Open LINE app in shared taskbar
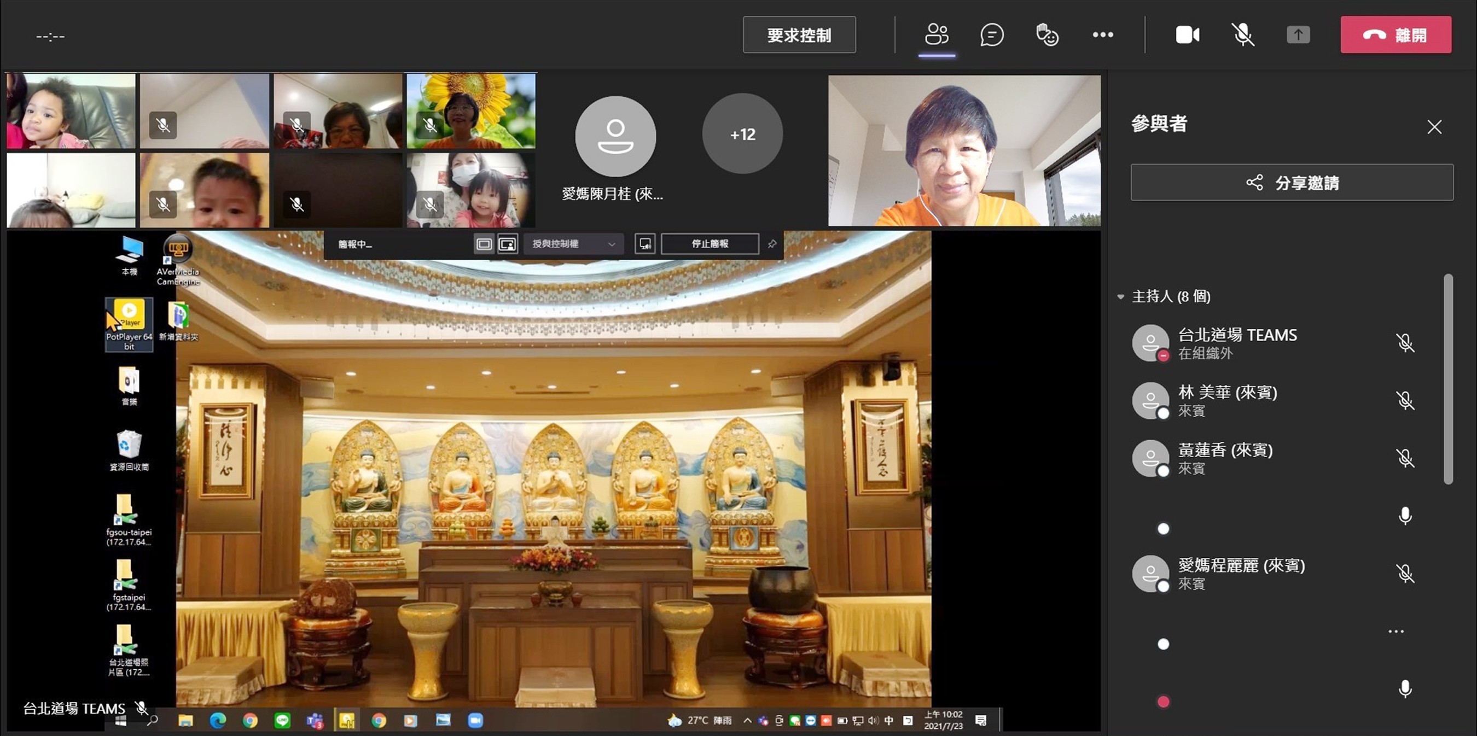The image size is (1477, 736). click(x=282, y=721)
